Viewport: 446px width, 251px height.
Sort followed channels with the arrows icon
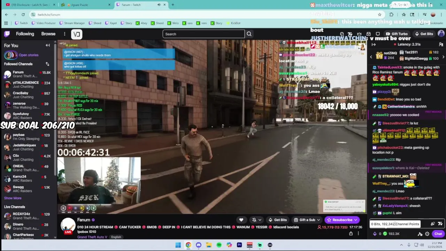click(x=47, y=64)
